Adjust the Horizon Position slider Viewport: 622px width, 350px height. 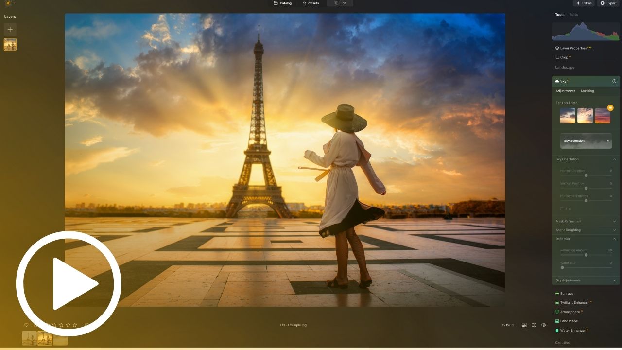click(586, 175)
